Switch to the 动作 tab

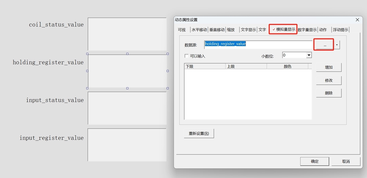tap(323, 30)
